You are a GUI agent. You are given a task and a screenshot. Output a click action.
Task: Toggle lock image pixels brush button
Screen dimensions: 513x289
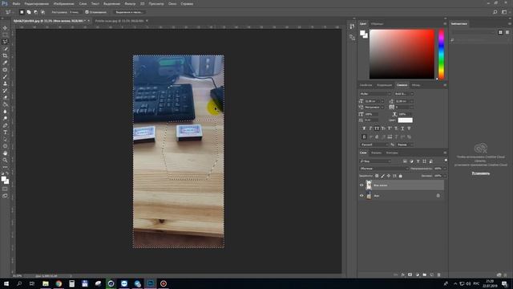pos(382,176)
